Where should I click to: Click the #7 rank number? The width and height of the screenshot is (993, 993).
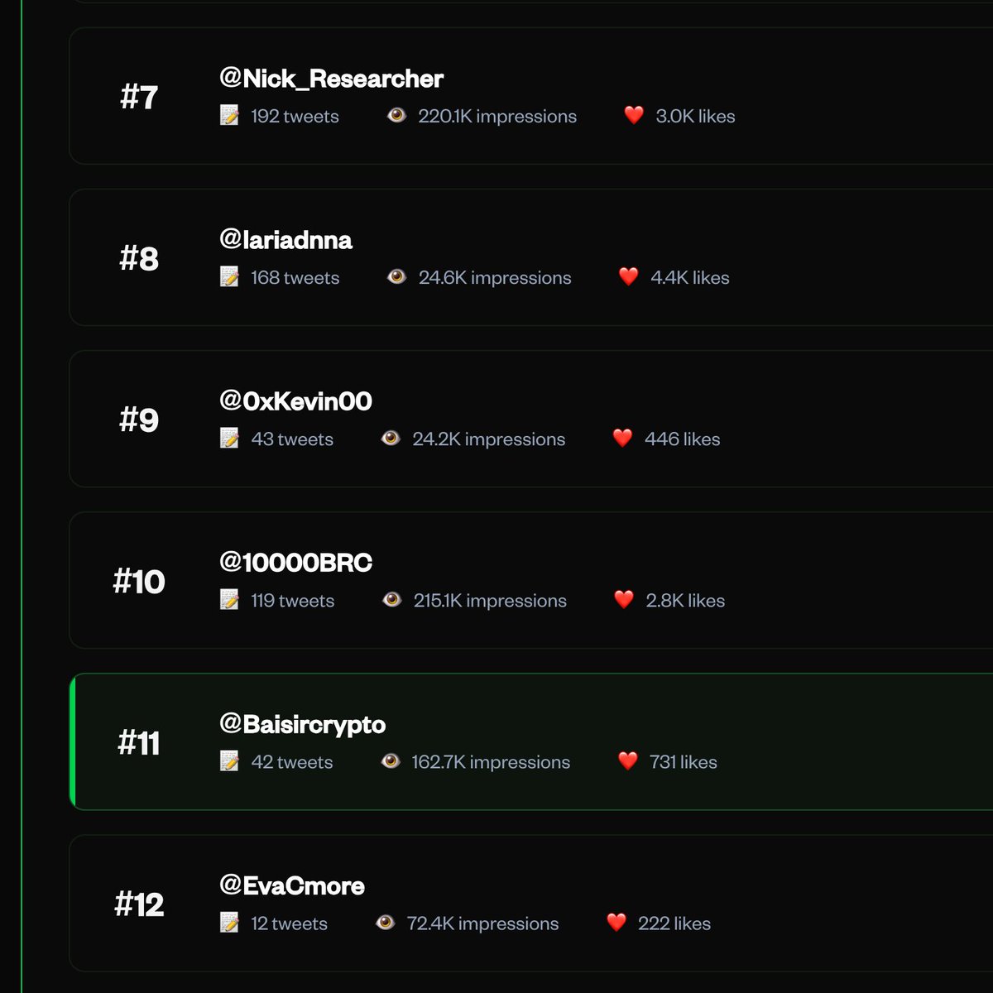point(139,98)
